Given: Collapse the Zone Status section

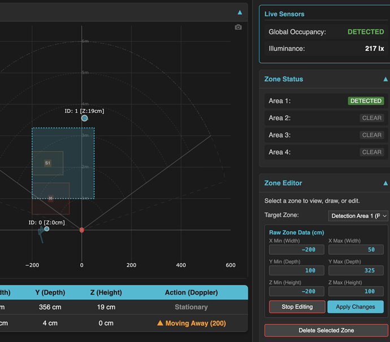Looking at the screenshot, I should click(385, 79).
